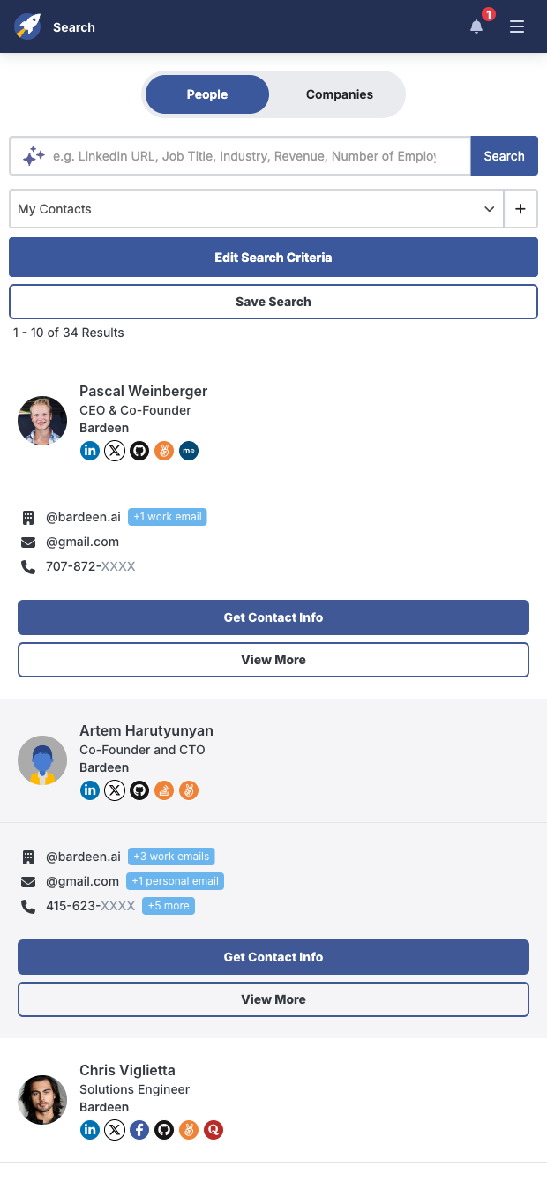Open the hamburger menu

pos(517,27)
